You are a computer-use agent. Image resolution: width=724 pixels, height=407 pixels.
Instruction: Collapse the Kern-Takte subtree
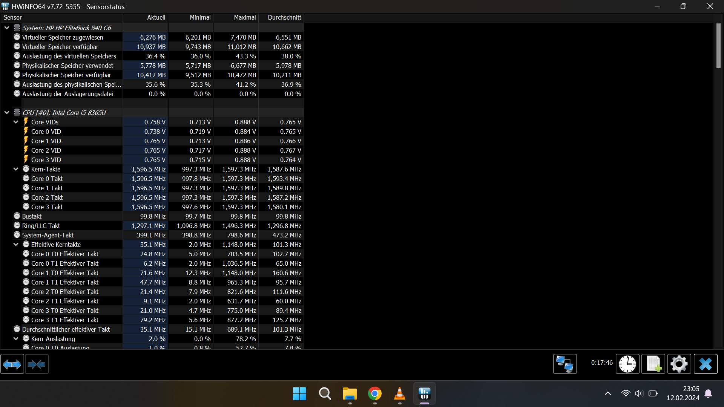[x=16, y=169]
